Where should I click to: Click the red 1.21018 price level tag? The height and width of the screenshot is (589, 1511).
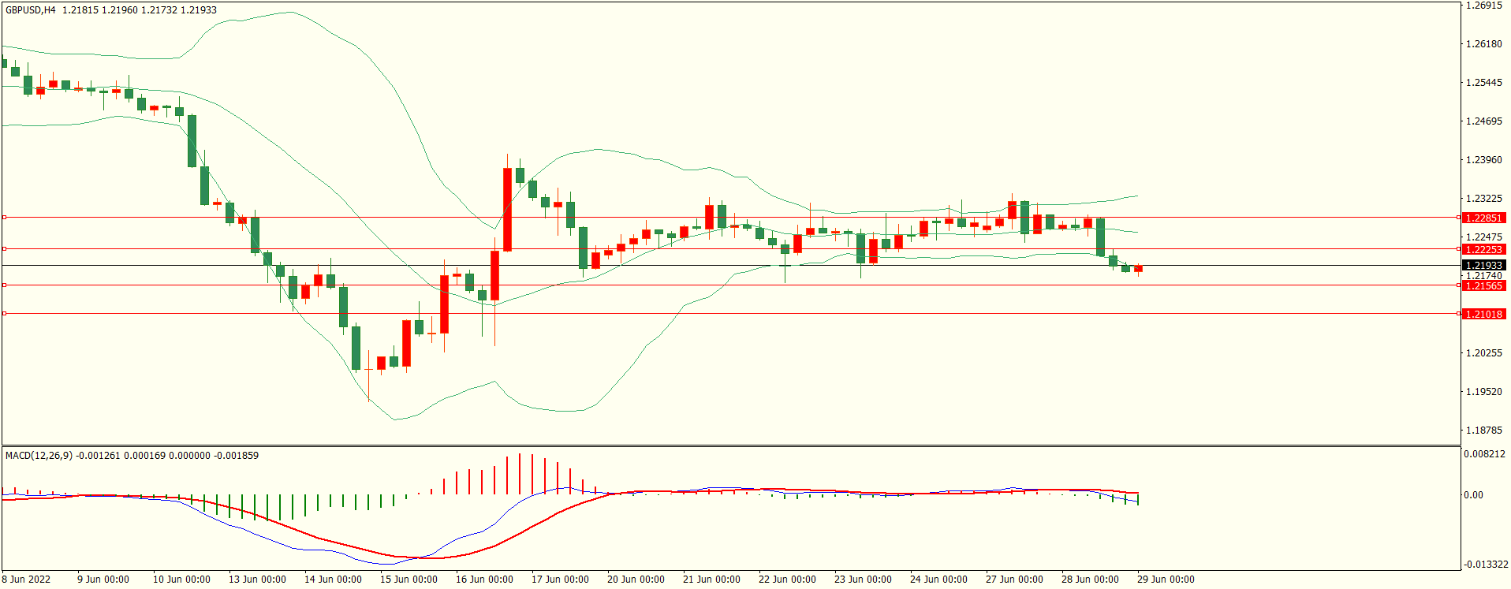coord(1483,315)
